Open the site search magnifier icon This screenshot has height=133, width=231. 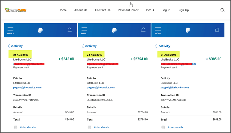point(222,10)
